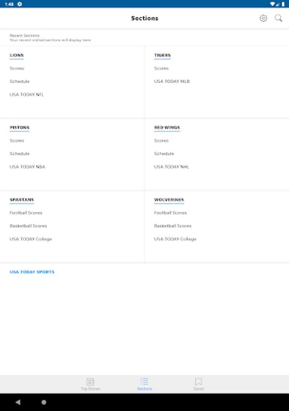
Task: Open the TIGERS section header
Action: (x=163, y=55)
